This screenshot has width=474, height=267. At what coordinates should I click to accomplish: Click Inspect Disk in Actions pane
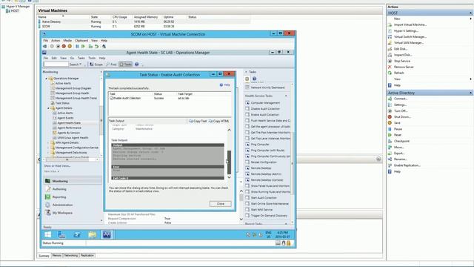403,55
